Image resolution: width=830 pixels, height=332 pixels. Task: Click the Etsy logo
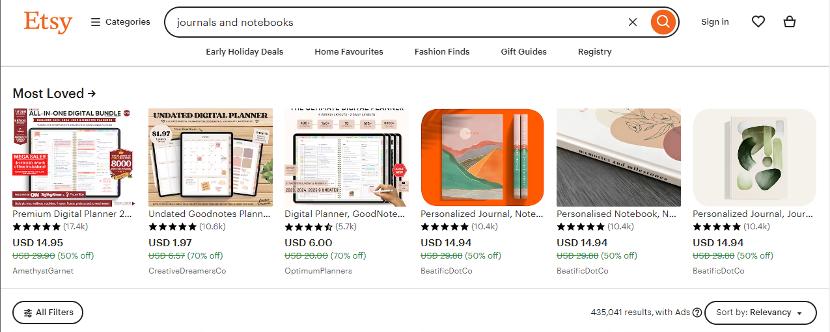[48, 22]
